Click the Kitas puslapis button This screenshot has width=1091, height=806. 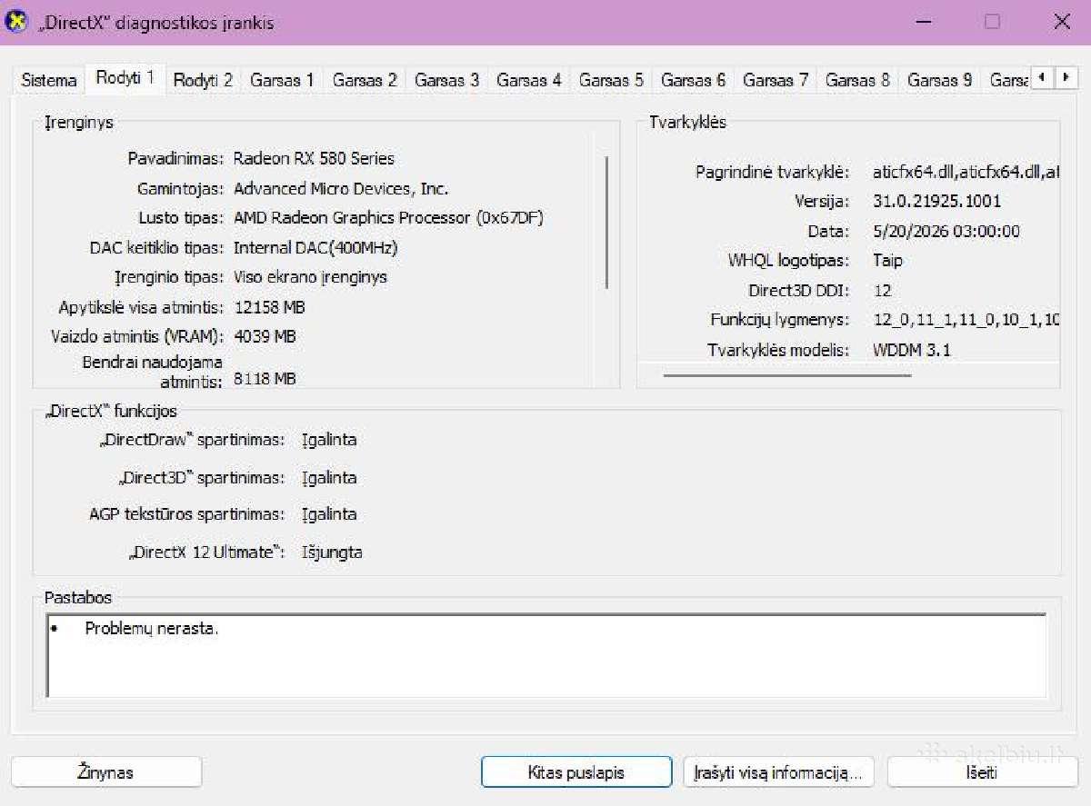(x=576, y=772)
